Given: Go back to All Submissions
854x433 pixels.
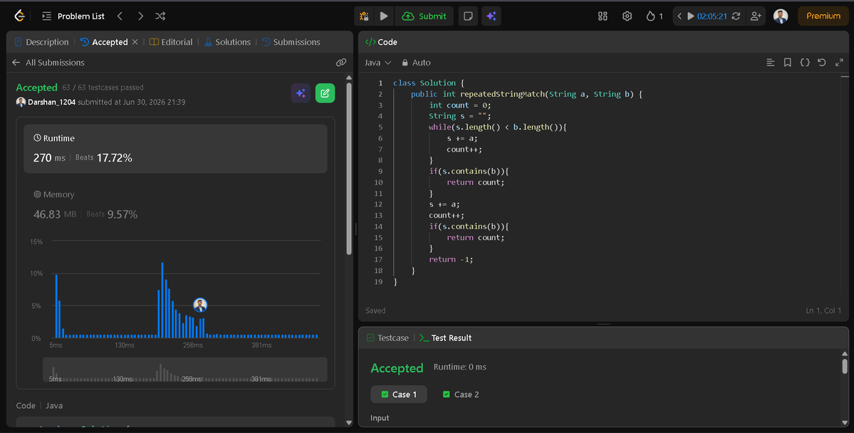Looking at the screenshot, I should (48, 63).
